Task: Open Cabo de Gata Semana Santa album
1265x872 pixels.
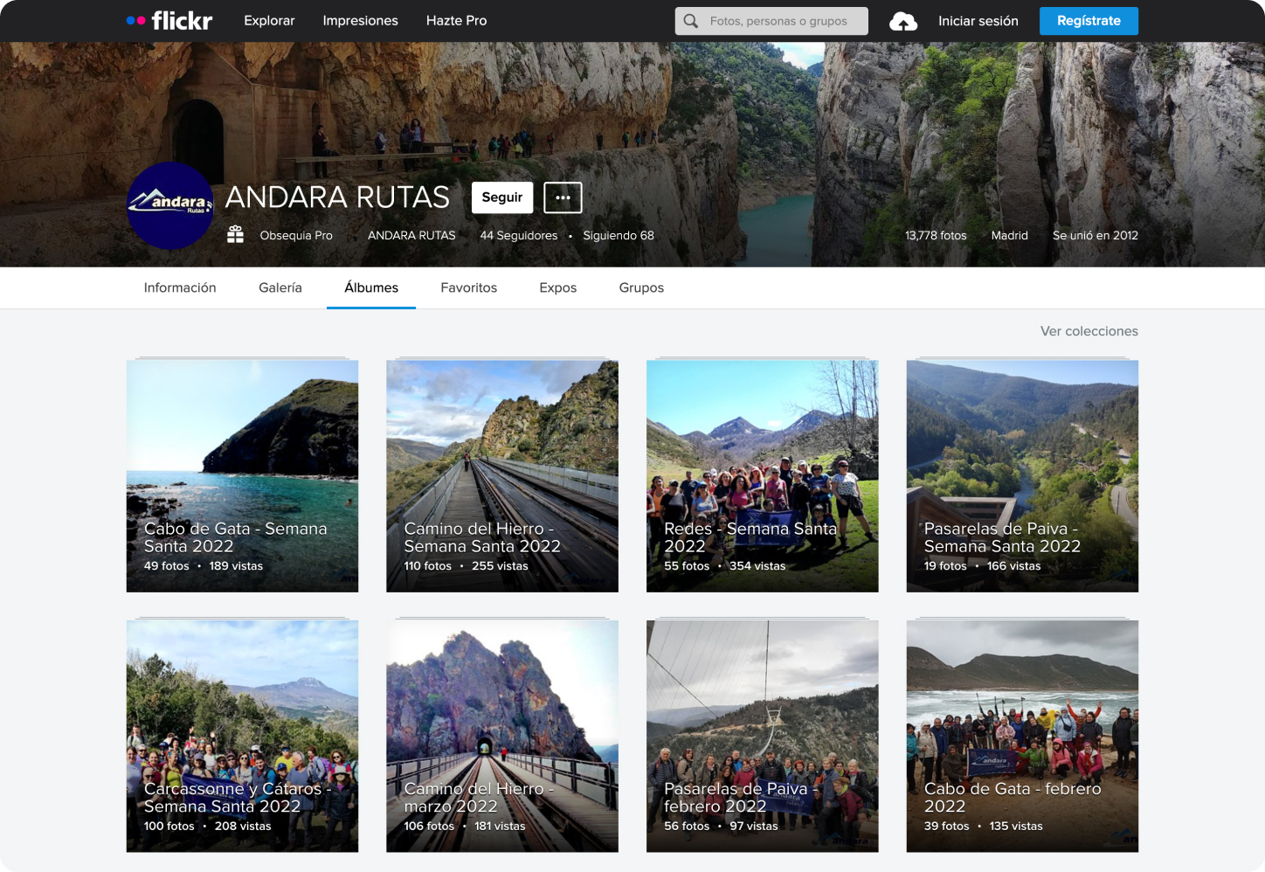Action: point(242,476)
